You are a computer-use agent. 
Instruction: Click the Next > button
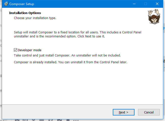click(x=124, y=112)
